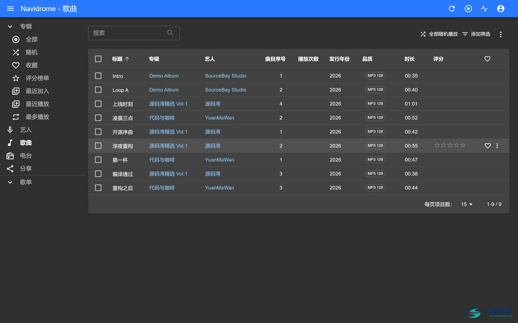The image size is (518, 323).
Task: Click the 最多播放 repeat icon
Action: 16,117
